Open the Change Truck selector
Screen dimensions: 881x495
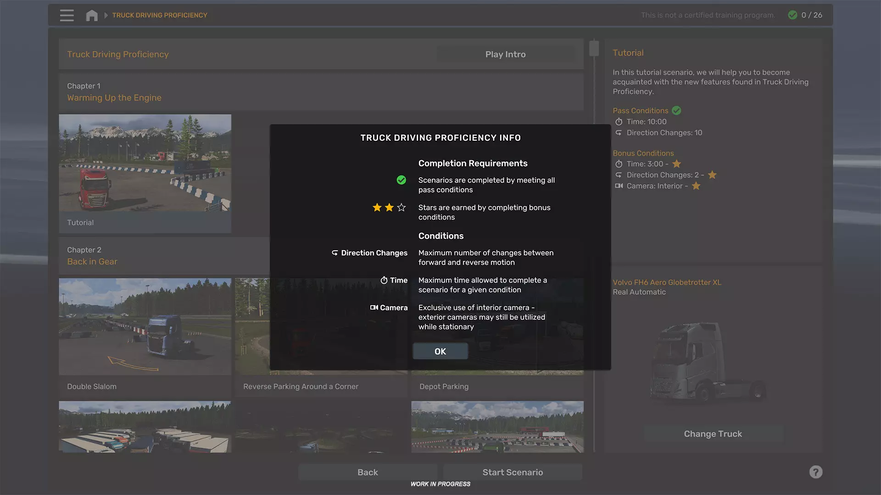[713, 434]
